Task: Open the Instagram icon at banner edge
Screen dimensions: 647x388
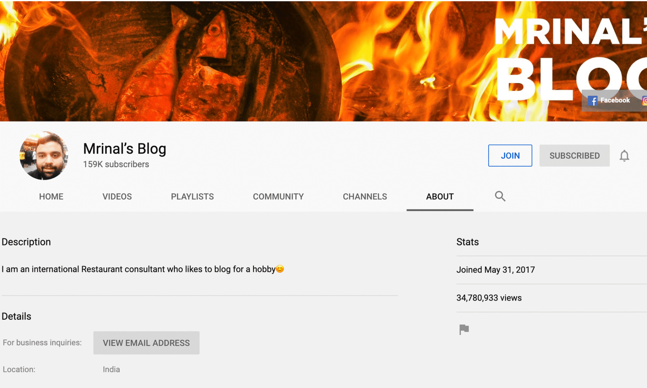Action: 644,101
